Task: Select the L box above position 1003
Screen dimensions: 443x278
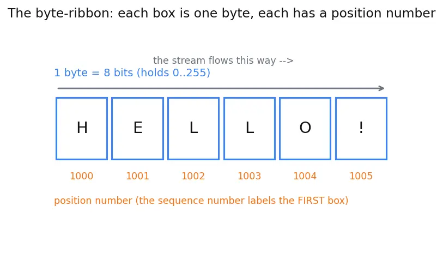Action: click(250, 129)
